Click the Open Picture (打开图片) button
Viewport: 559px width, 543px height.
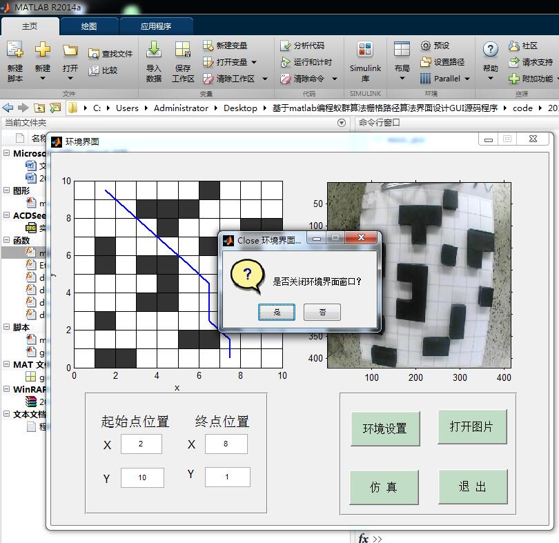tap(472, 426)
